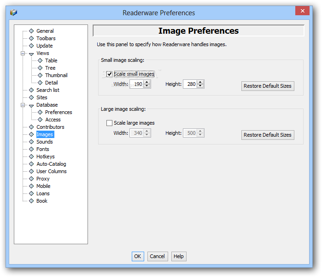This screenshot has height=277, width=322.
Task: Select Hotkeys in the tree
Action: 46,157
